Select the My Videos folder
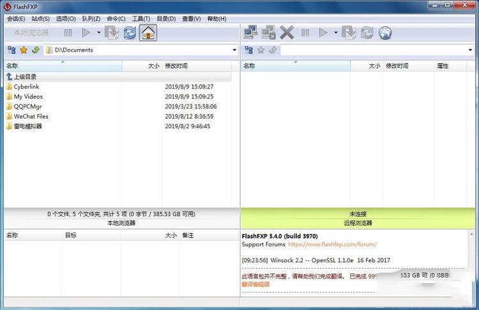The height and width of the screenshot is (310, 479). (x=28, y=97)
